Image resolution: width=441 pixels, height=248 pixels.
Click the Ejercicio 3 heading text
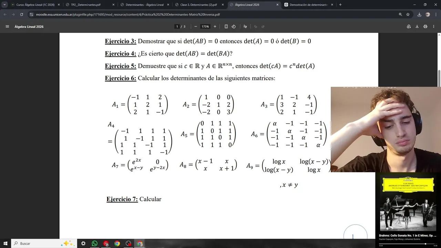(121, 41)
